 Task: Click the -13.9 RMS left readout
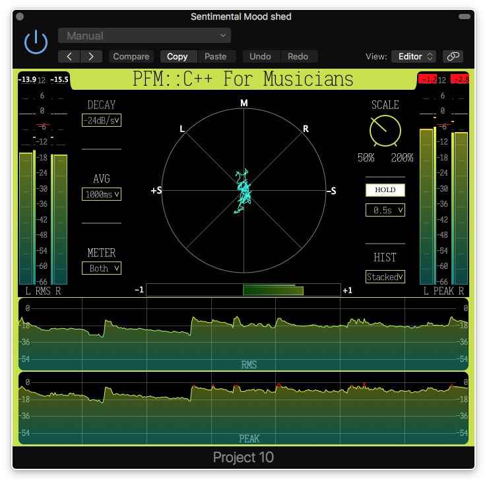coord(27,80)
